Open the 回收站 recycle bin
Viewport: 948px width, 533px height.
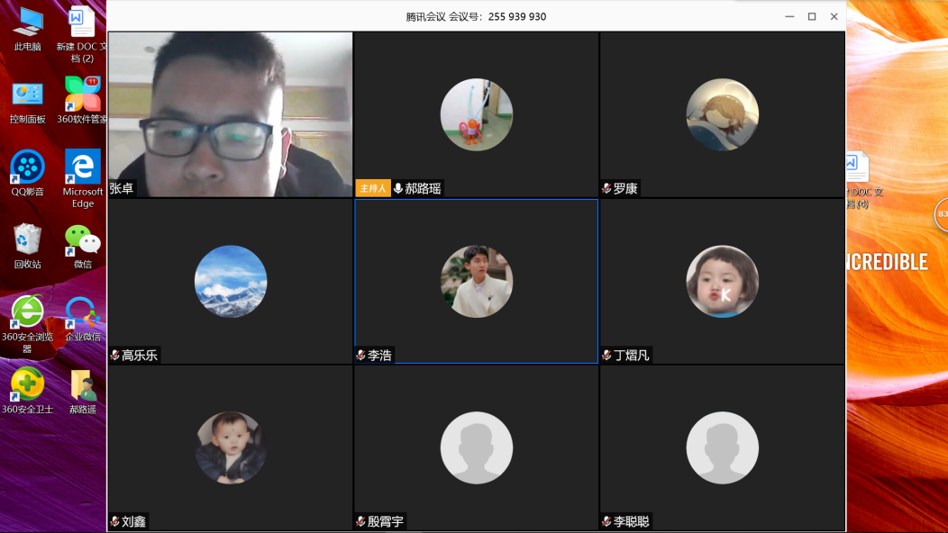[x=27, y=239]
